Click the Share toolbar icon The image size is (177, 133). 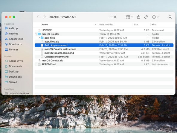(138, 17)
